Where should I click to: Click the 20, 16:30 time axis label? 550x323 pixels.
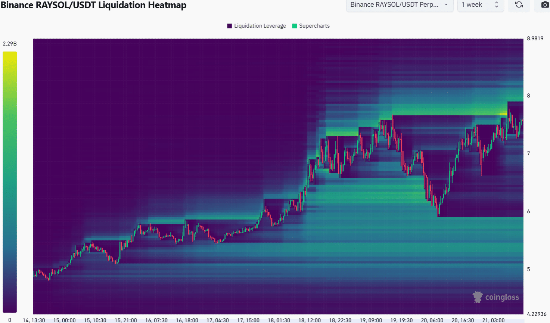[x=463, y=320]
